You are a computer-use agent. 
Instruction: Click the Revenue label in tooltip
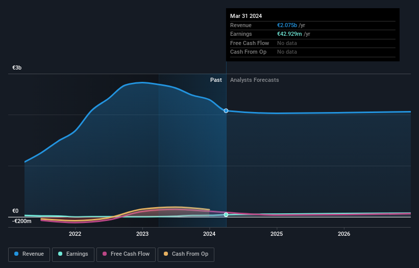[241, 25]
